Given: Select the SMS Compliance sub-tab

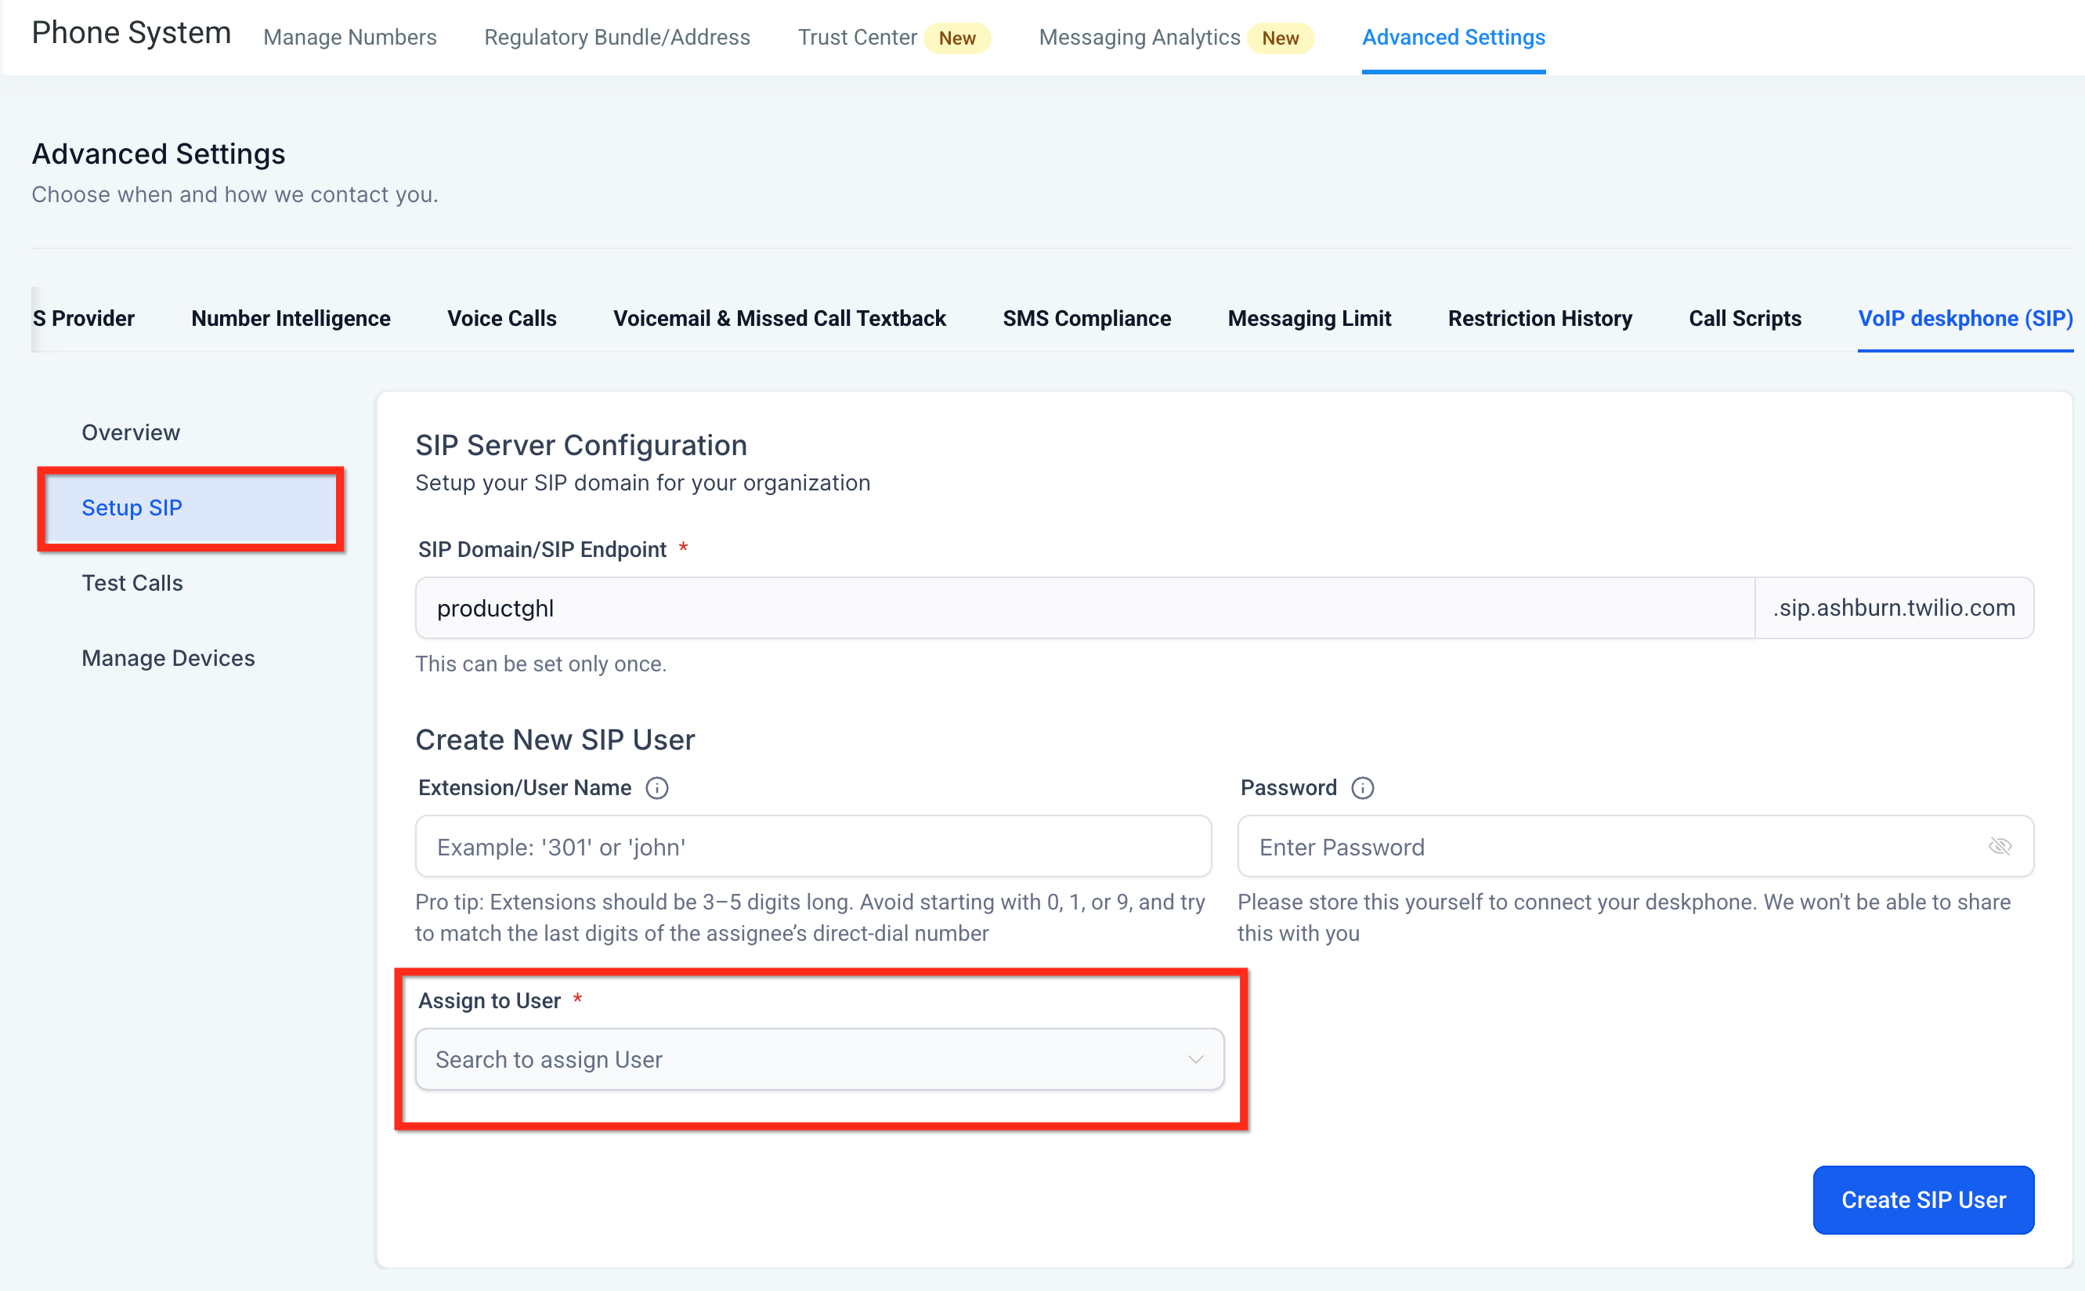Looking at the screenshot, I should [1086, 319].
